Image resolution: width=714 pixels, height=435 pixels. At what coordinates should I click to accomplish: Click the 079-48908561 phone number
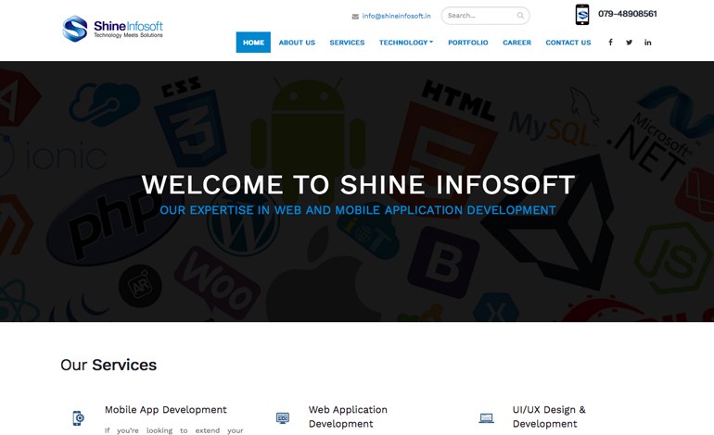click(628, 14)
